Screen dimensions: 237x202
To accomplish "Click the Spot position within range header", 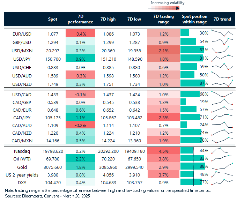I will point(194,19).
